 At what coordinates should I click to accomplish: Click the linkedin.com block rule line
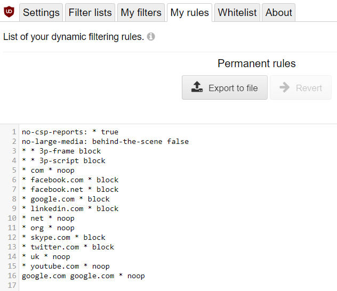click(x=70, y=208)
